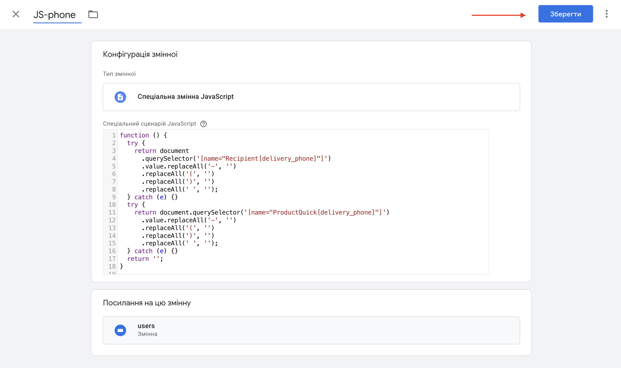
Task: Open the help icon beside JavaScript script label
Action: 203,124
